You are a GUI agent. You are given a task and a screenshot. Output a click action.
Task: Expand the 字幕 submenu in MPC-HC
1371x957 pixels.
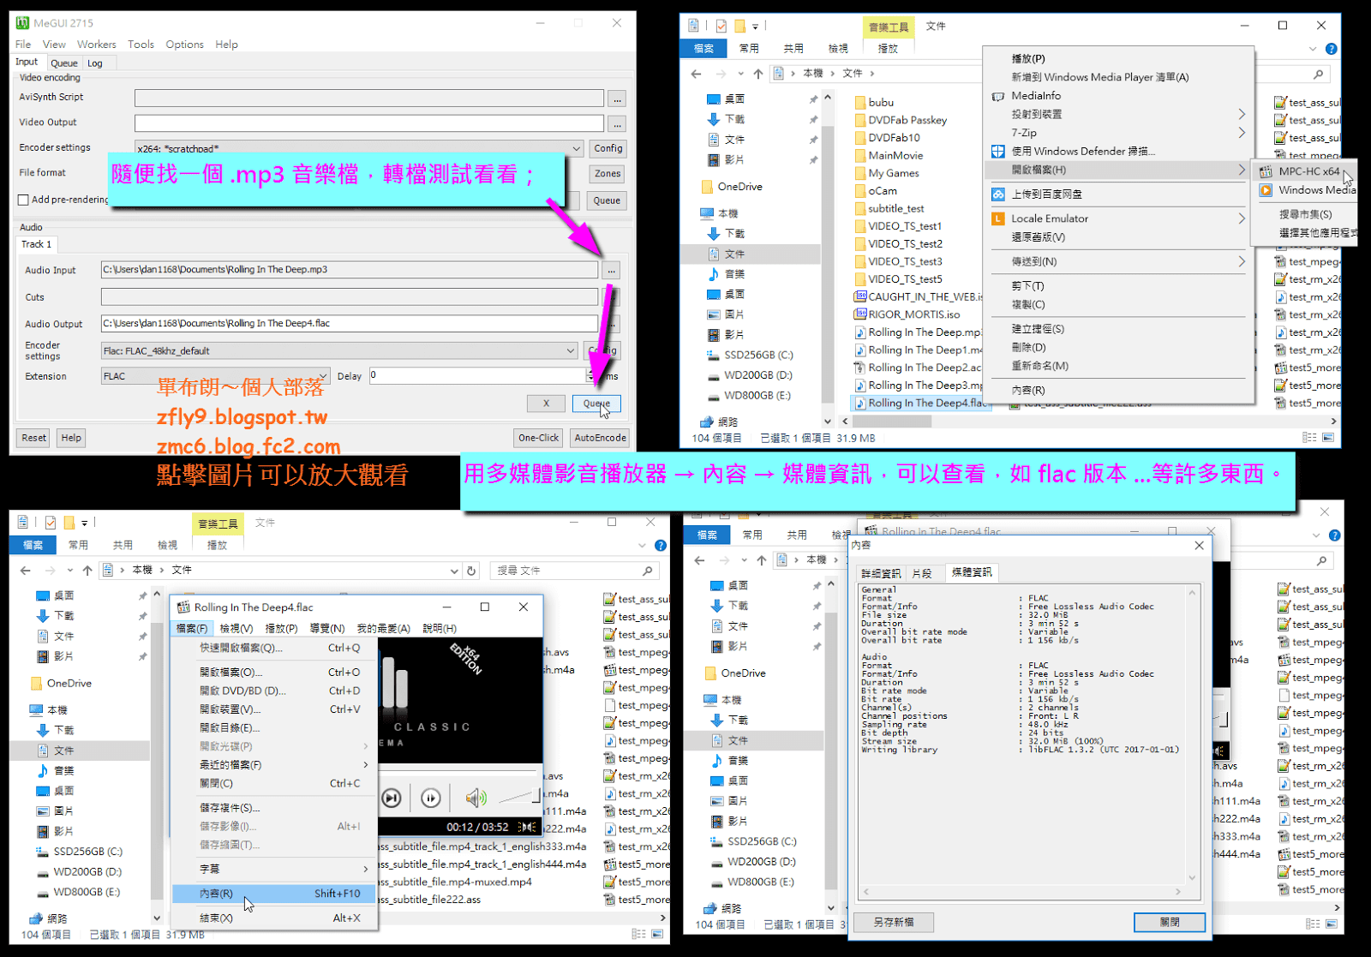pos(274,869)
